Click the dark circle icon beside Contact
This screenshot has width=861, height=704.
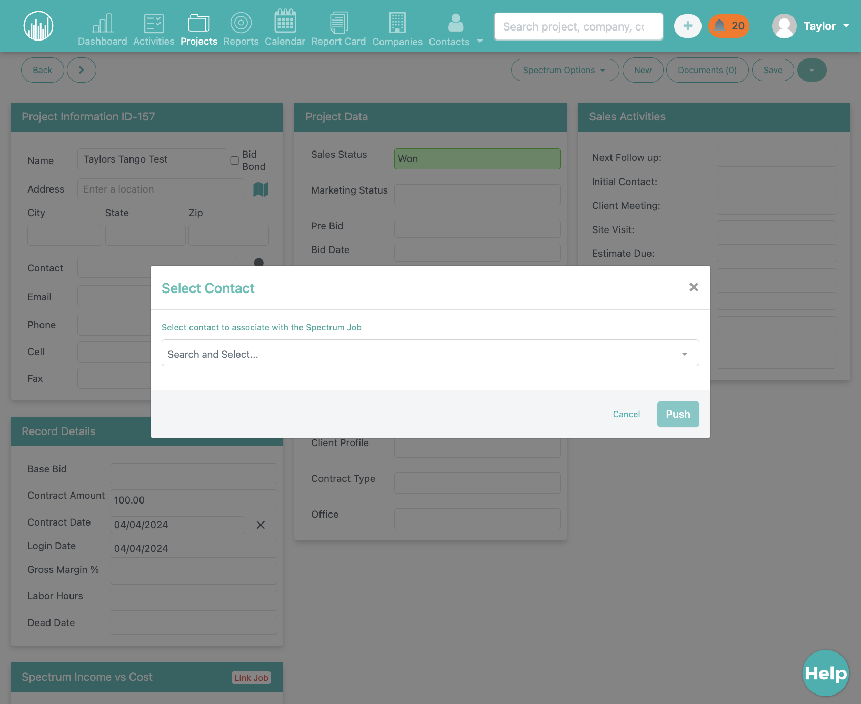coord(259,263)
